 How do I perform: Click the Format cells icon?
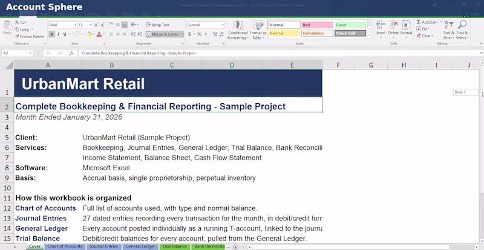(407, 25)
